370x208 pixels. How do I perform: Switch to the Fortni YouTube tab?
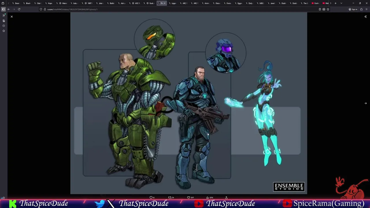(x=315, y=3)
